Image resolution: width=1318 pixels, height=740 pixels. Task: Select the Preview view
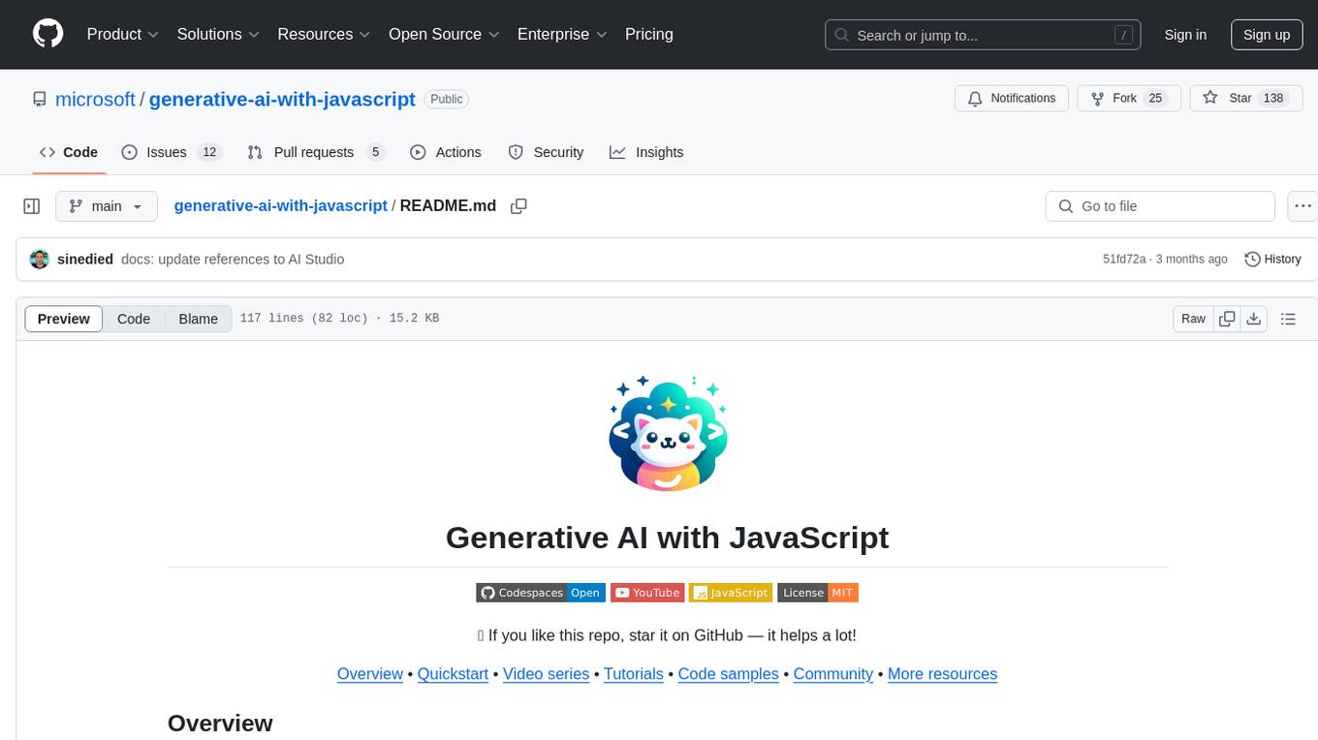coord(64,319)
